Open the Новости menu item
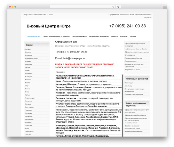174x147 pixels. 114,36
